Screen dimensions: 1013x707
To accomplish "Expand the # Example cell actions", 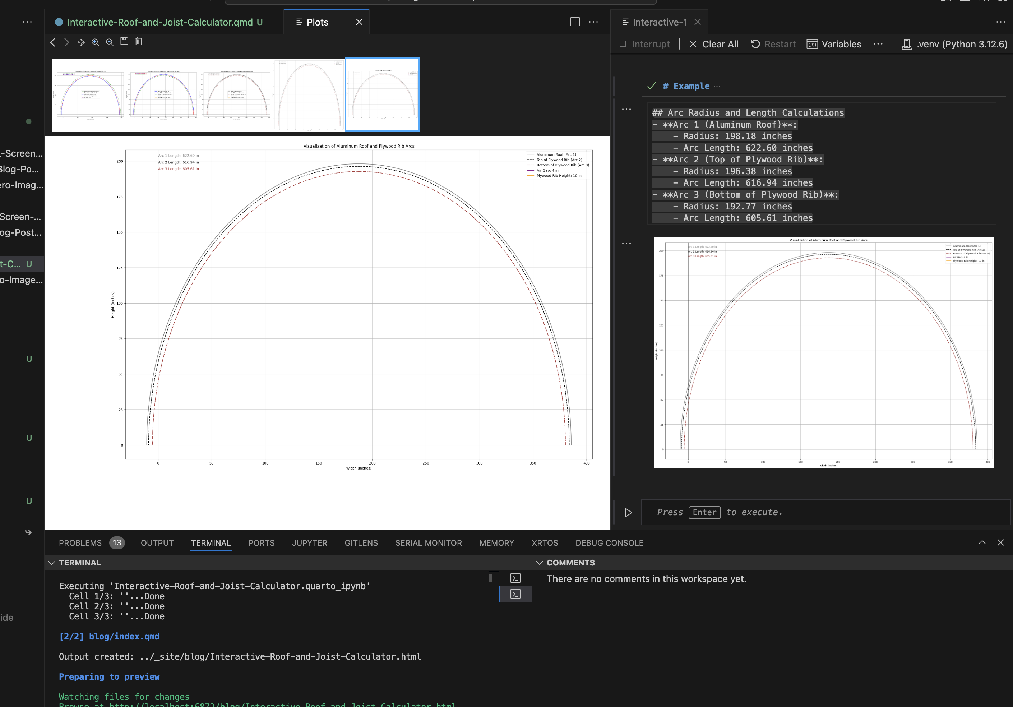I will pyautogui.click(x=717, y=86).
